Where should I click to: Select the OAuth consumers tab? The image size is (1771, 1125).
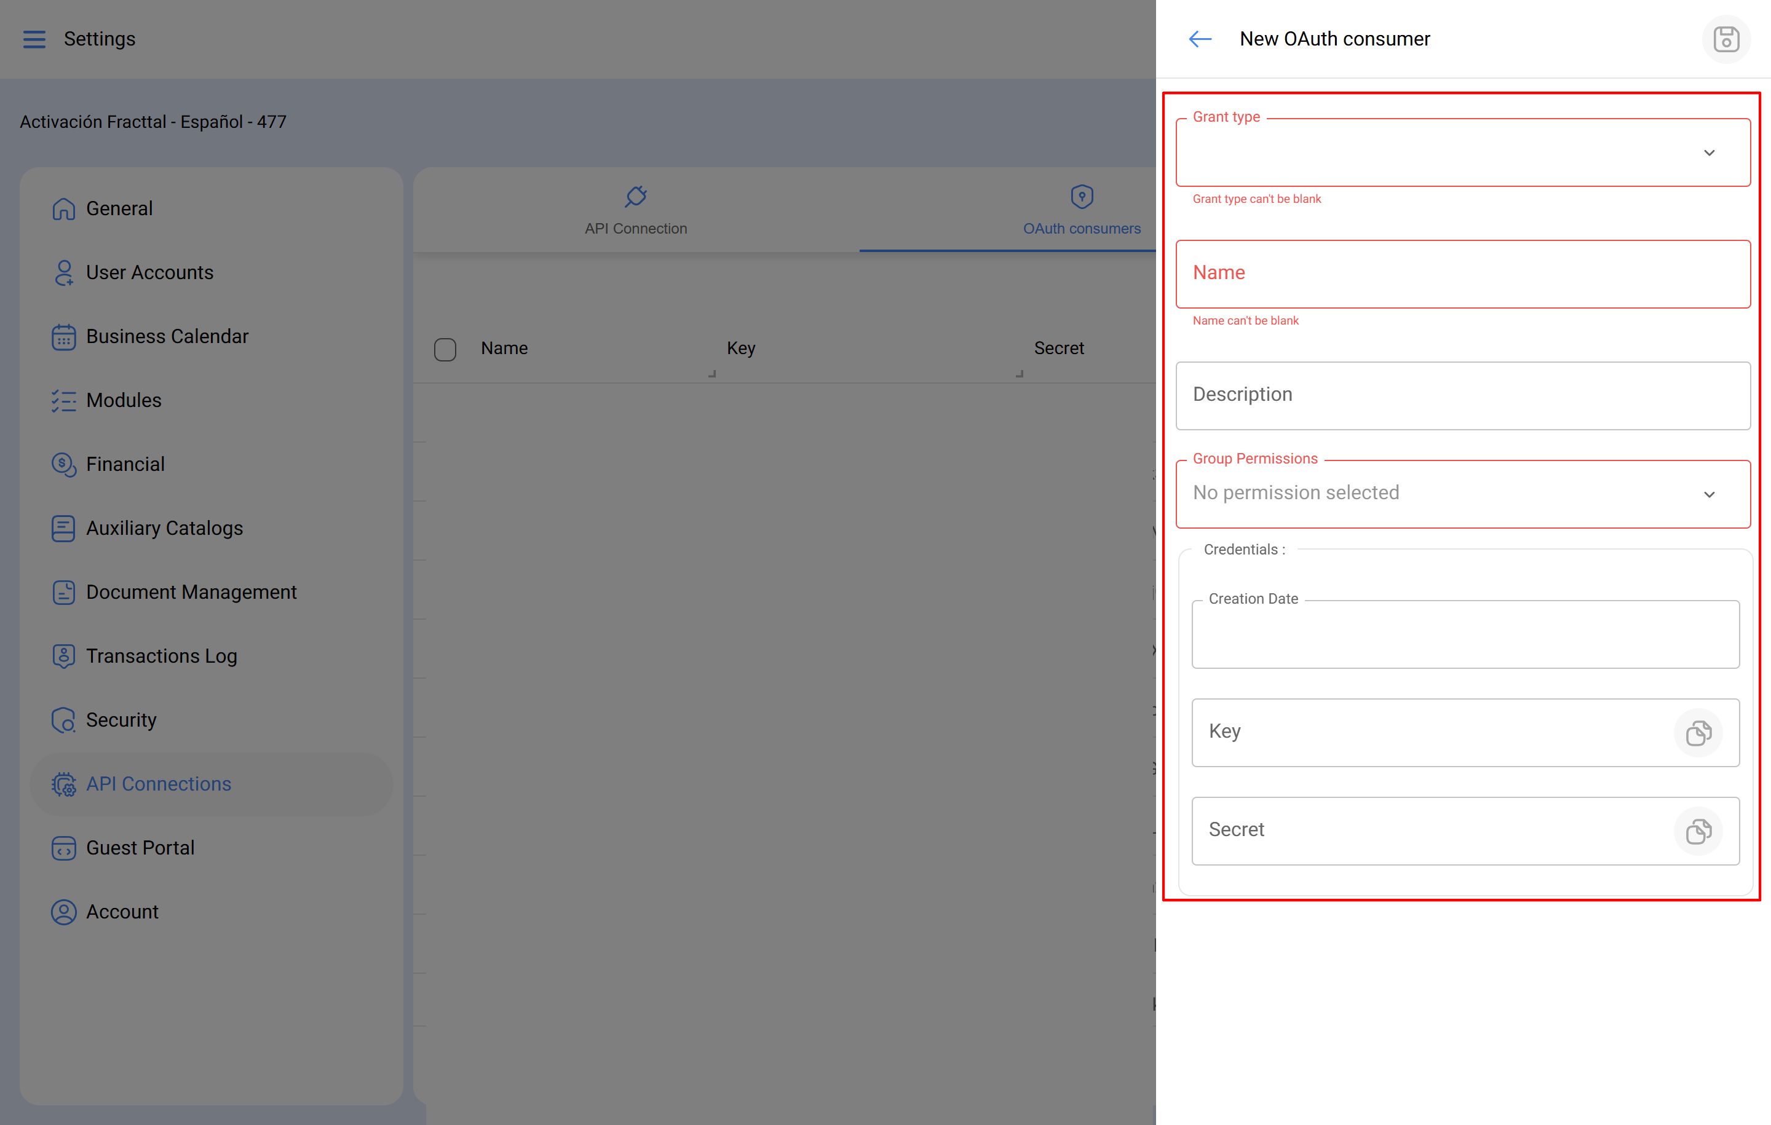pos(1080,210)
